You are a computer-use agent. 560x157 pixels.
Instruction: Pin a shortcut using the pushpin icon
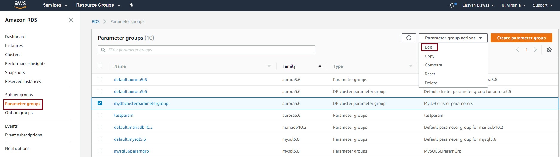coord(131,5)
